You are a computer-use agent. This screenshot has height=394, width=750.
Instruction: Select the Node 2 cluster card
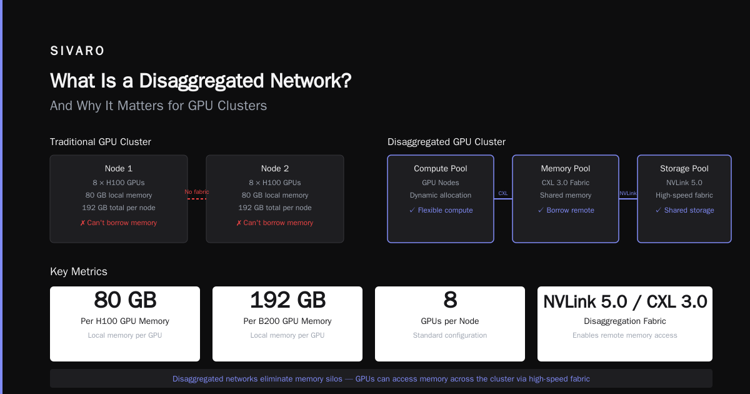(275, 199)
